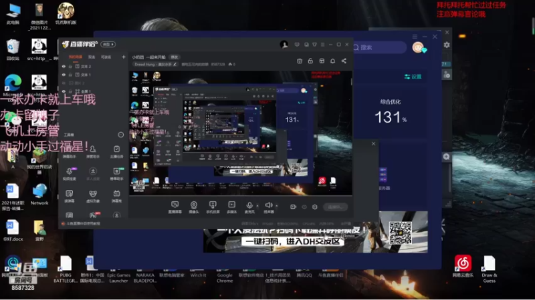Open the gear settings in the rear sidebar
The height and width of the screenshot is (300, 535).
pos(447,45)
